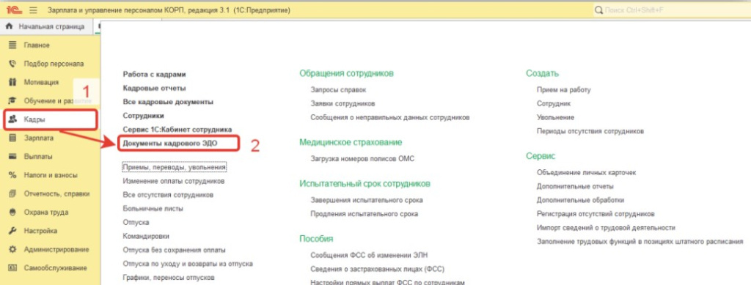Click the Подбор персонала sidebar icon

tap(12, 64)
